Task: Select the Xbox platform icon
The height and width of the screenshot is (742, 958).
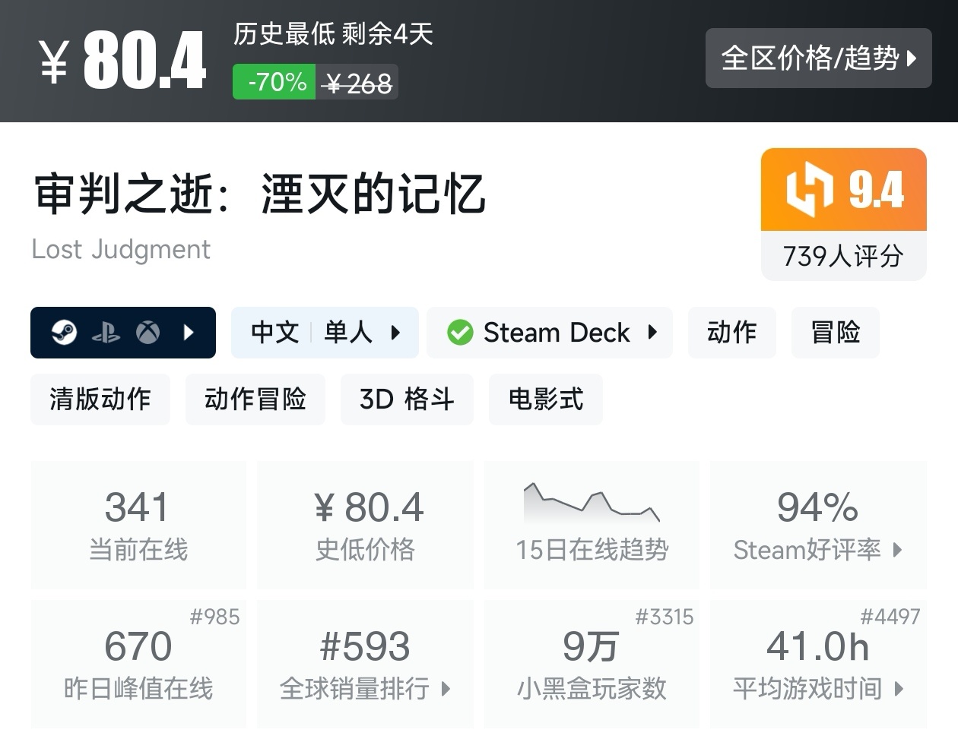Action: (149, 332)
